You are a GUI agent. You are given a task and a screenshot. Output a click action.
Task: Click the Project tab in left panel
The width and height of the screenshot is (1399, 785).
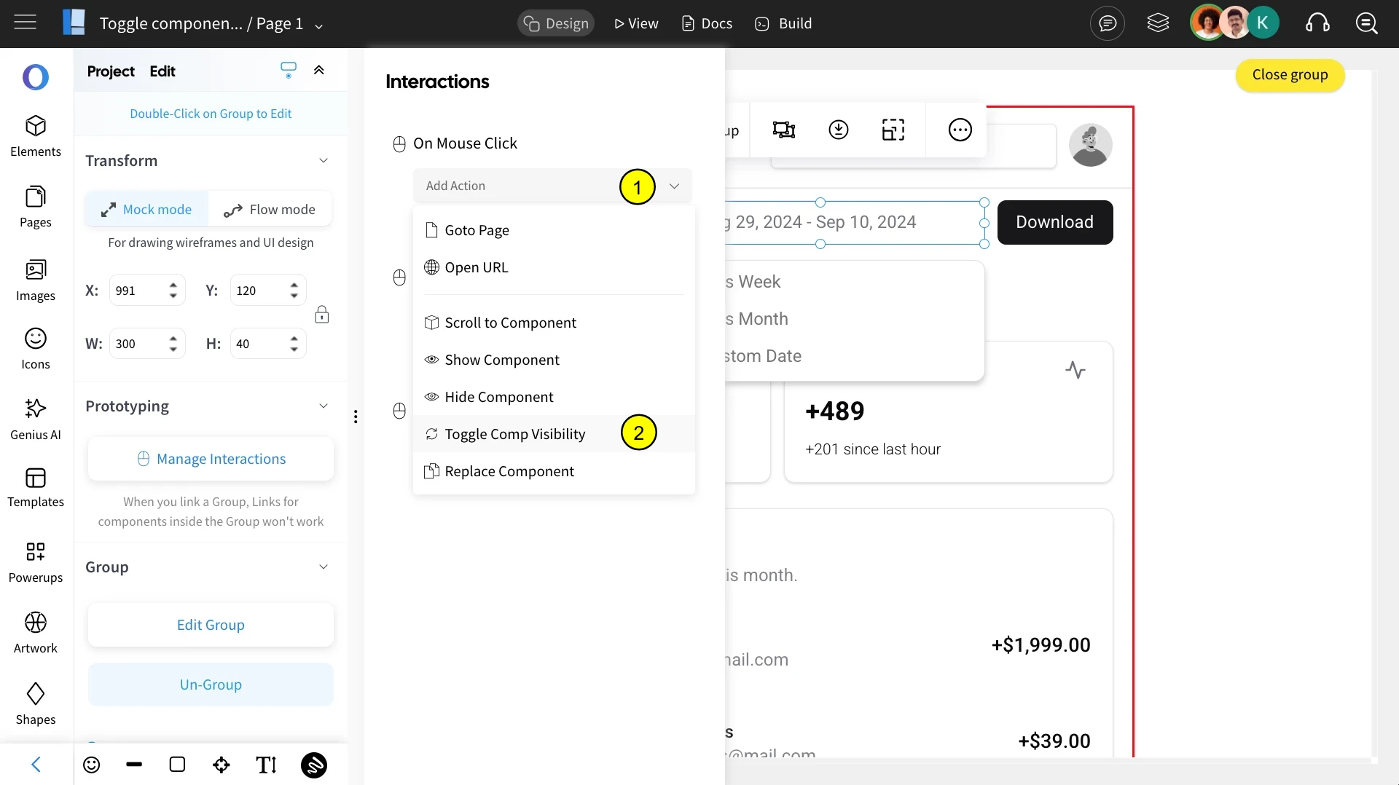pyautogui.click(x=111, y=71)
